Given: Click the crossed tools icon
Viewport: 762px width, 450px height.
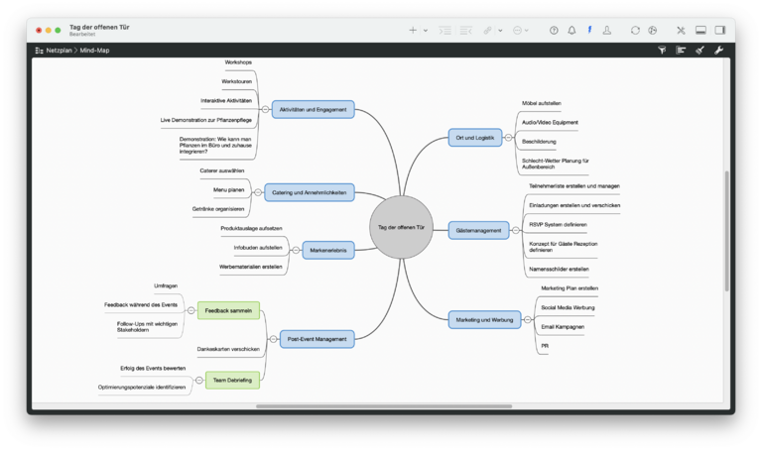Looking at the screenshot, I should point(681,30).
